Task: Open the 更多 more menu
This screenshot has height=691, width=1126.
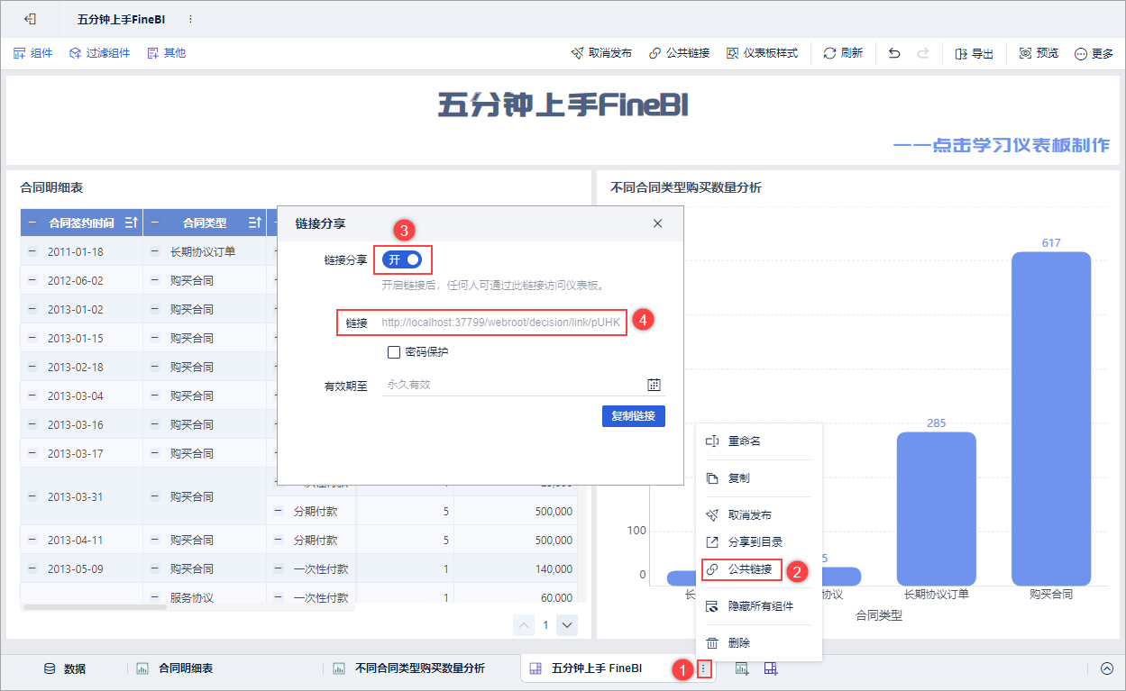Action: click(x=1094, y=53)
